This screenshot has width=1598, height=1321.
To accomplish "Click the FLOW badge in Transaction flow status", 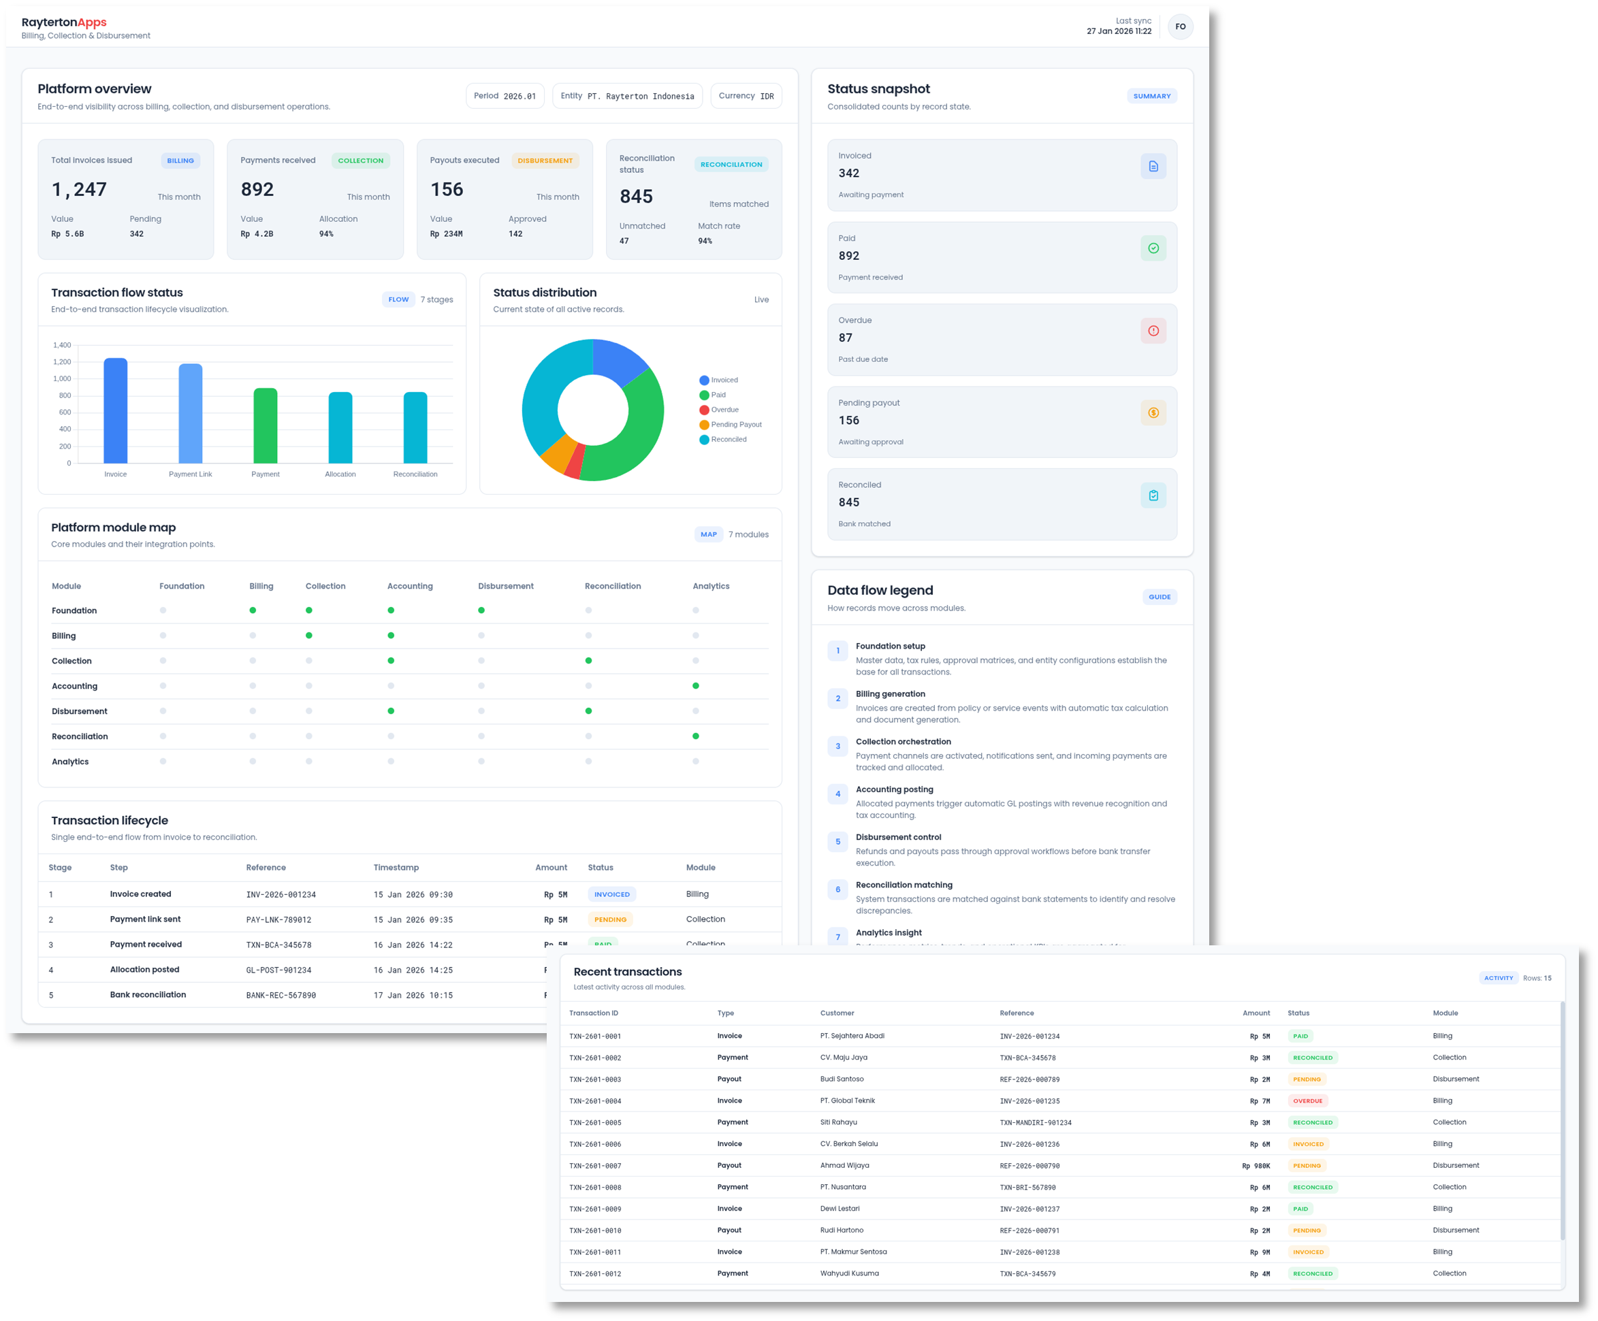I will point(398,299).
